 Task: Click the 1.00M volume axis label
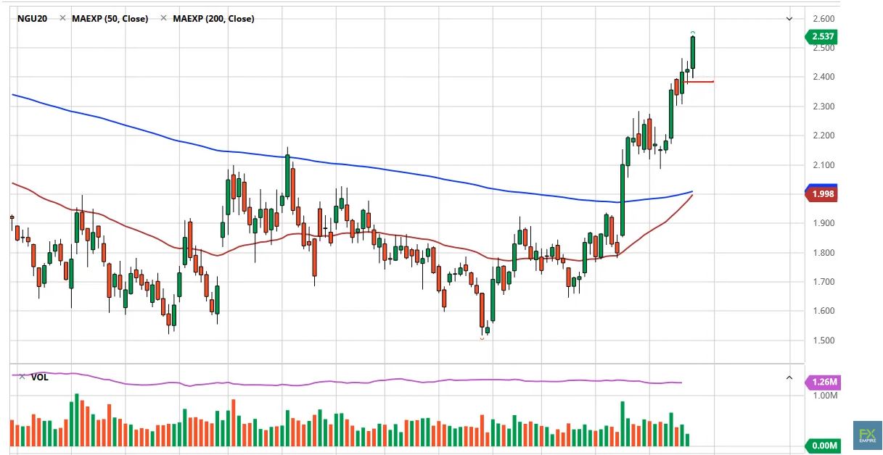point(823,396)
